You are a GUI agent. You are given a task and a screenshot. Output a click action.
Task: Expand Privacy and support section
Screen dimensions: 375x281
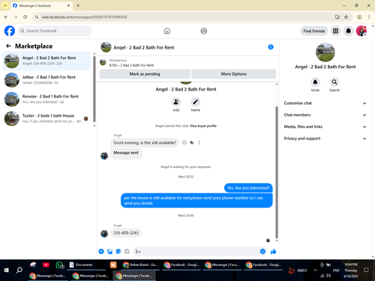click(x=325, y=139)
